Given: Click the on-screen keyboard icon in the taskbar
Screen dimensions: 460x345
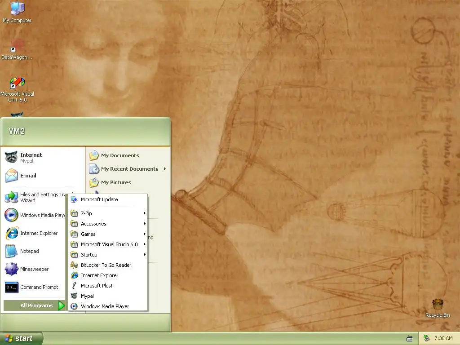Looking at the screenshot, I should [410, 339].
